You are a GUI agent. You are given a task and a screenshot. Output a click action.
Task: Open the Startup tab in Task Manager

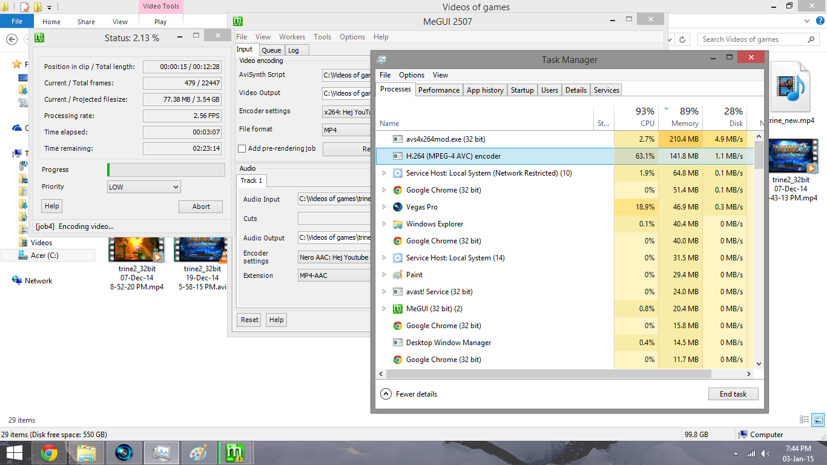[x=522, y=90]
